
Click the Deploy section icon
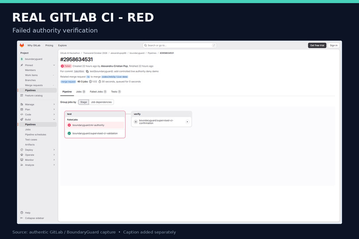(22, 150)
